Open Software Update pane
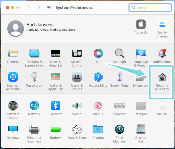Screen dimensions: 175x149 click(x=13, y=106)
